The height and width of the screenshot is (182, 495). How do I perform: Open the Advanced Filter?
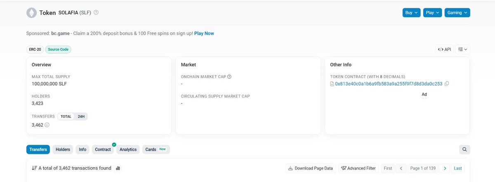(358, 168)
